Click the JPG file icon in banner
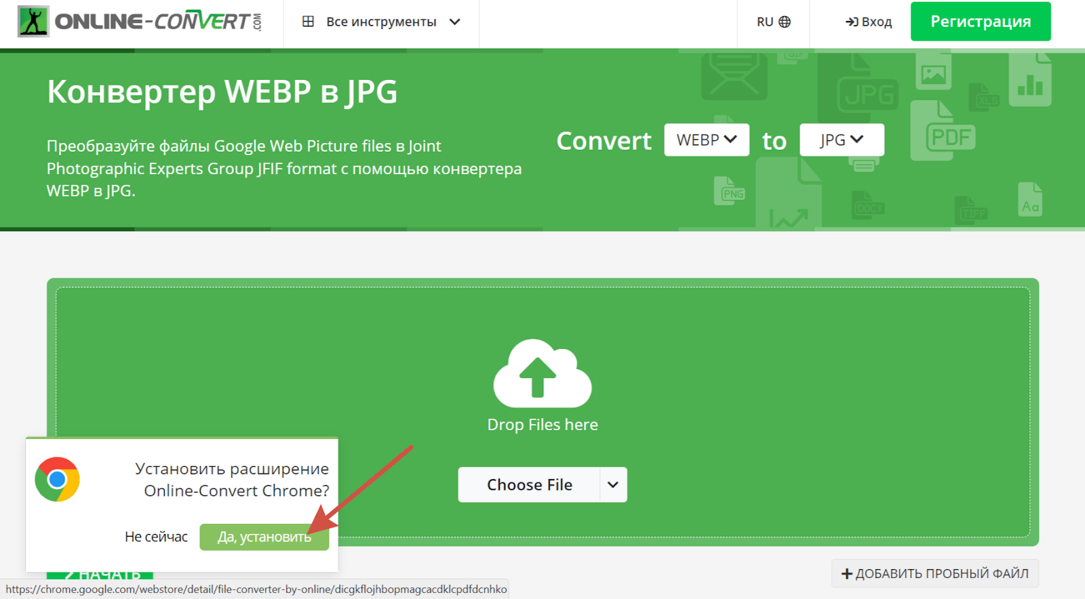1085x599 pixels. 861,89
